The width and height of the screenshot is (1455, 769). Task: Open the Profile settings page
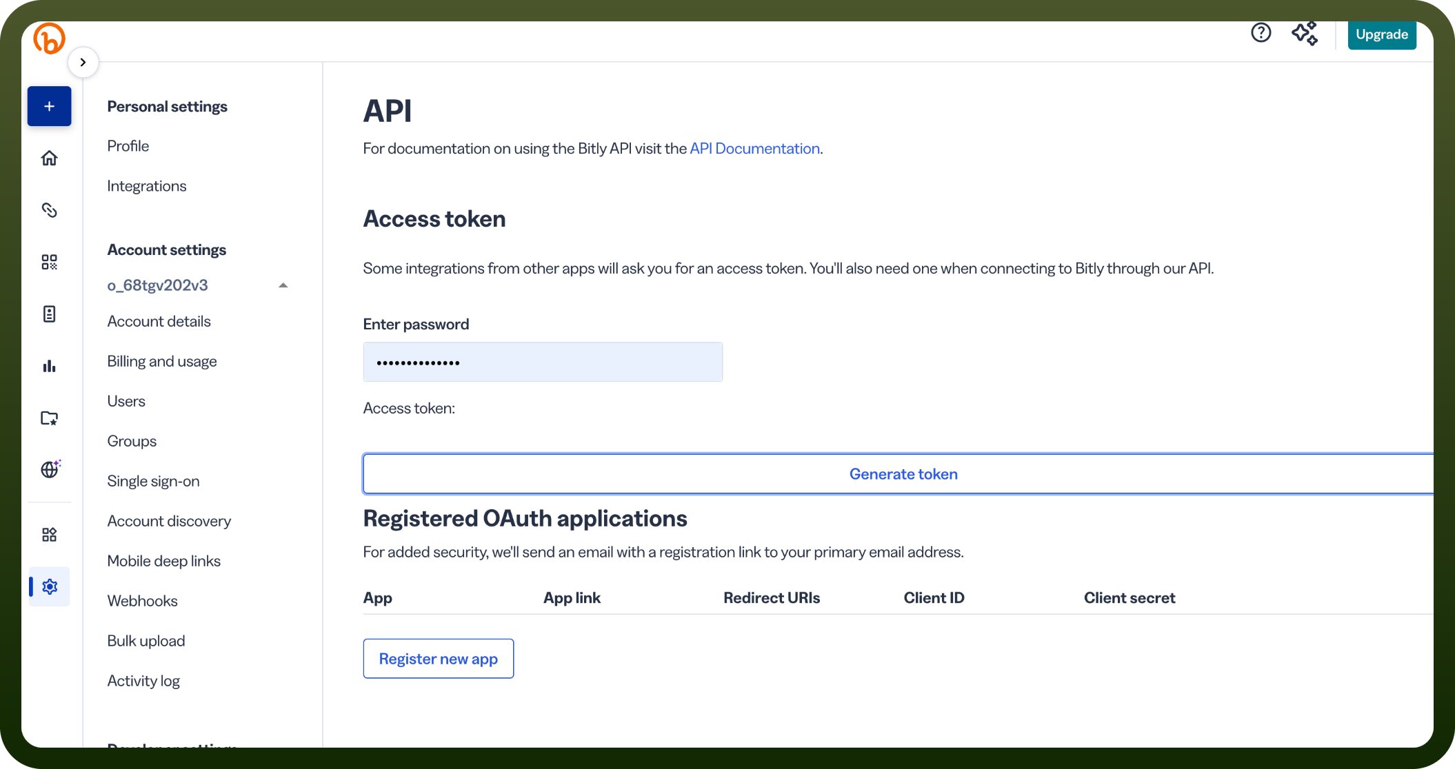128,146
